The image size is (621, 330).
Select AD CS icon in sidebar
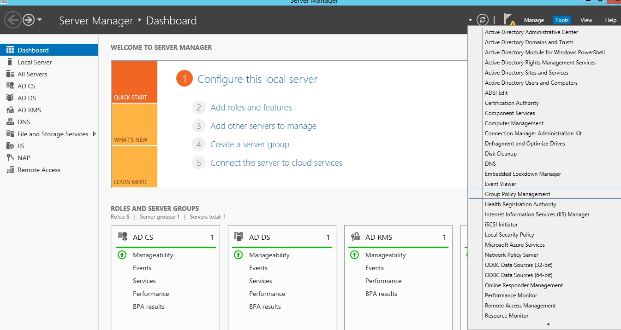point(10,86)
